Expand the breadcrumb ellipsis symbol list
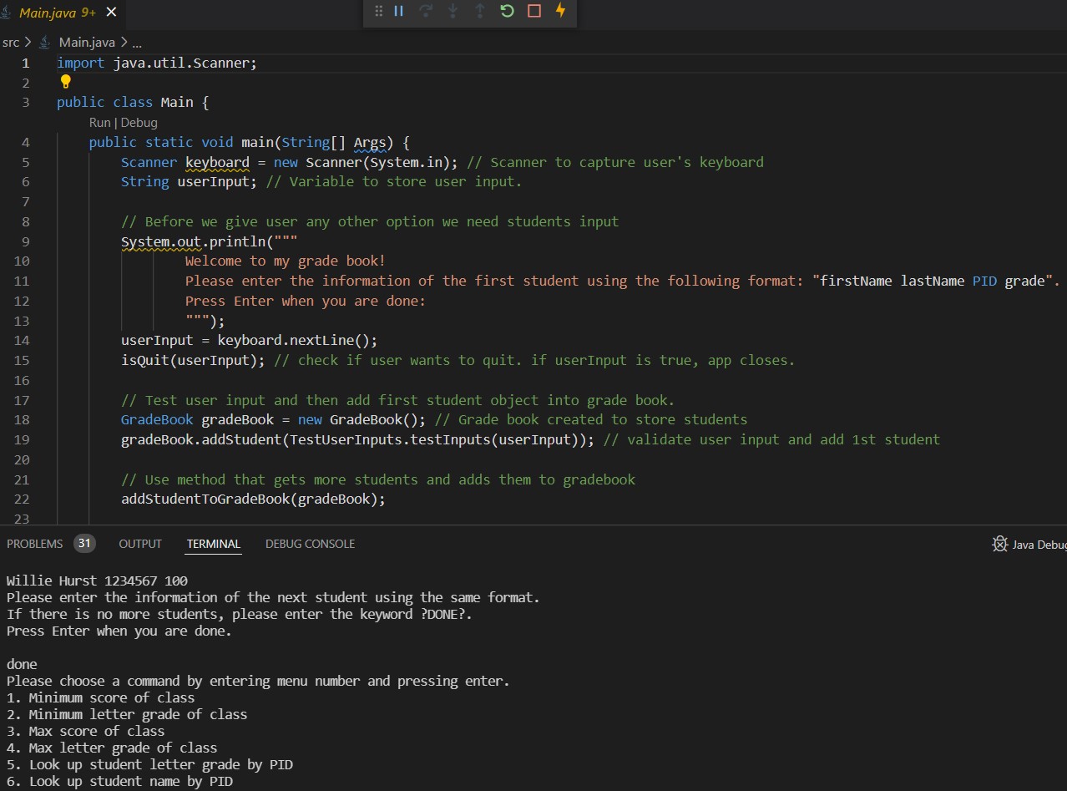 point(137,42)
